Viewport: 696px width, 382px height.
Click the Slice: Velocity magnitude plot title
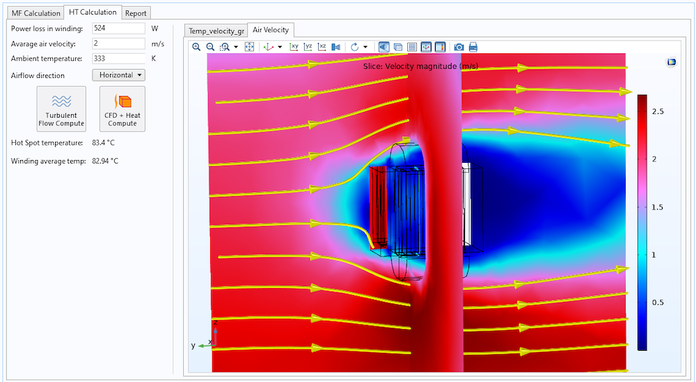click(421, 66)
